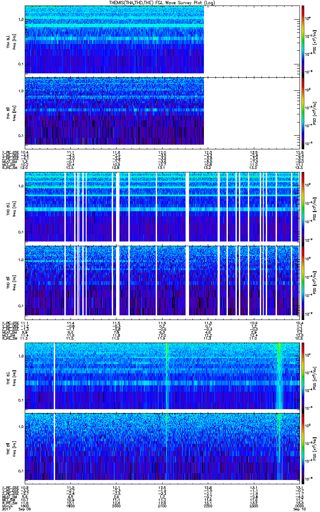Click the 2000 time tick label
The height and width of the screenshot is (512, 320).
(x=116, y=506)
